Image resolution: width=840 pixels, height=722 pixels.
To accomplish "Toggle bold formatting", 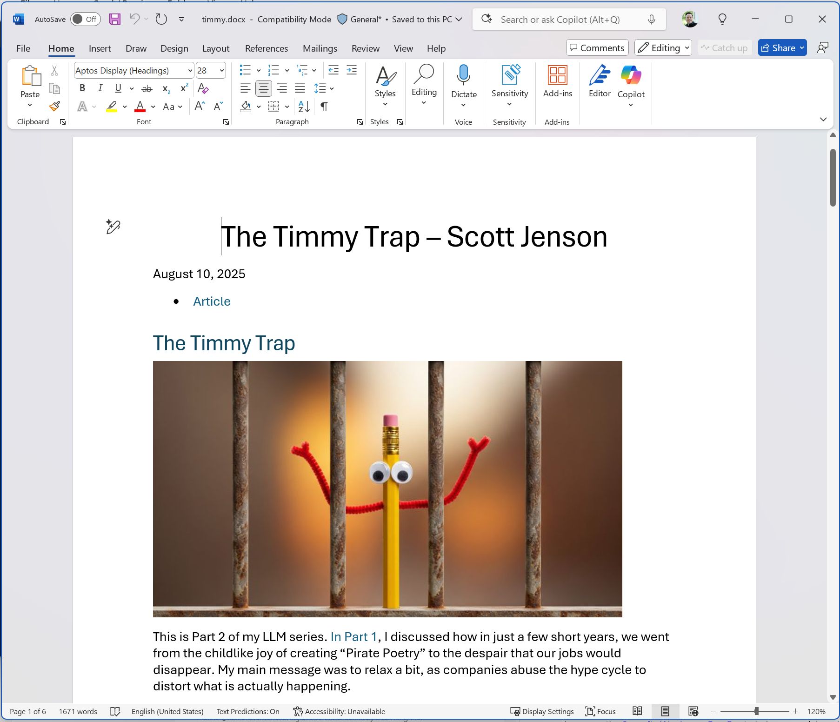I will 82,87.
